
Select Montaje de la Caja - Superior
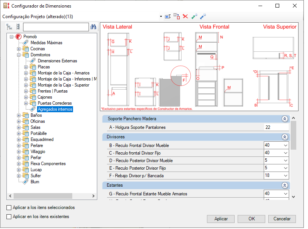(x=64, y=85)
